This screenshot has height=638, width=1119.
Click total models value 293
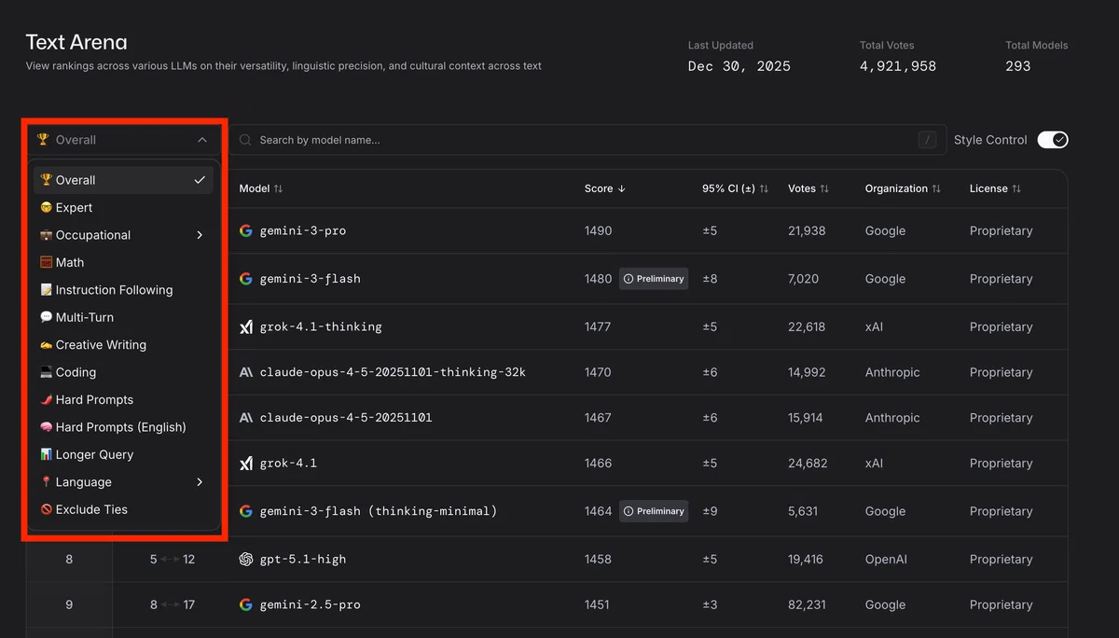pyautogui.click(x=1018, y=66)
